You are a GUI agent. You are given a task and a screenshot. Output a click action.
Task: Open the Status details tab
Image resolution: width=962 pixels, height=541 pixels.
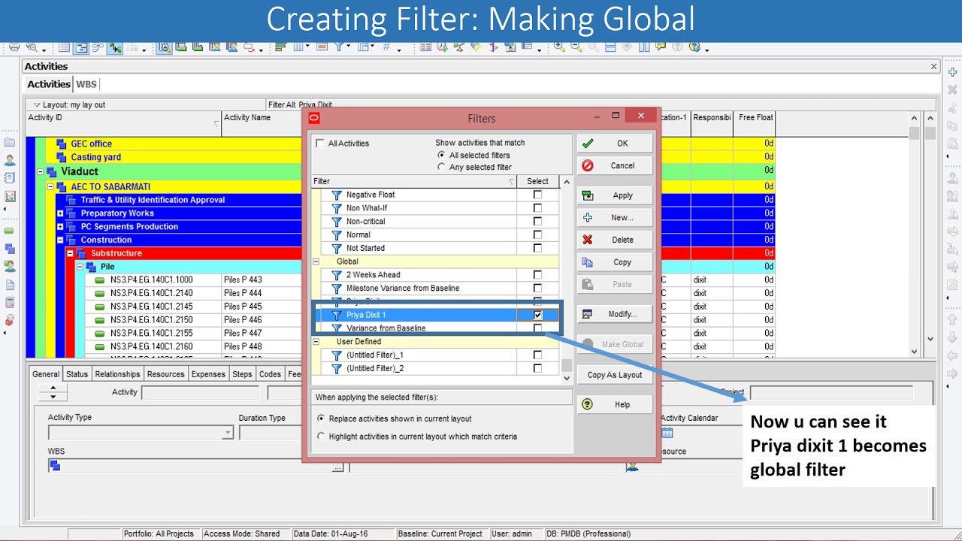click(x=77, y=374)
